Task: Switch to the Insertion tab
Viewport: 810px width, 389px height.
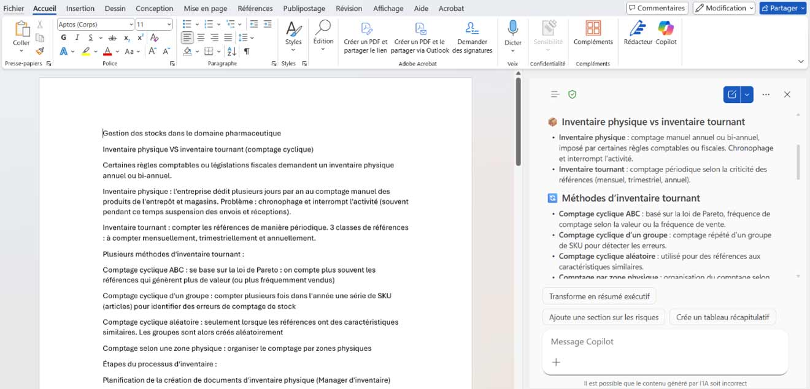Action: tap(80, 9)
